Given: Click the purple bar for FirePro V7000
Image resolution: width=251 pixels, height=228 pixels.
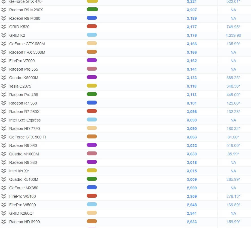Looking at the screenshot, I should pos(92,60).
